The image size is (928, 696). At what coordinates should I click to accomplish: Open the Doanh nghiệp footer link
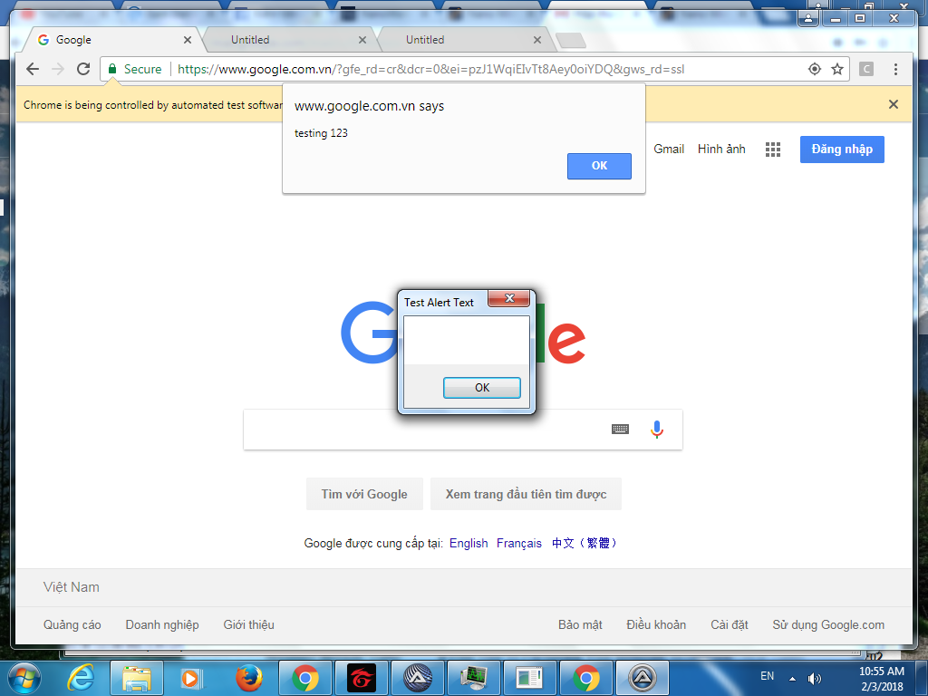[162, 625]
